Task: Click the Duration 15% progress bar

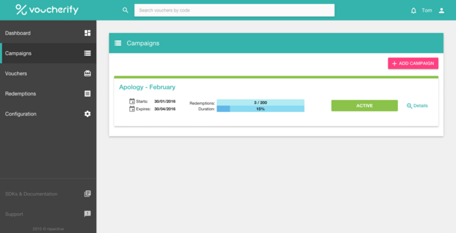Action: tap(260, 109)
